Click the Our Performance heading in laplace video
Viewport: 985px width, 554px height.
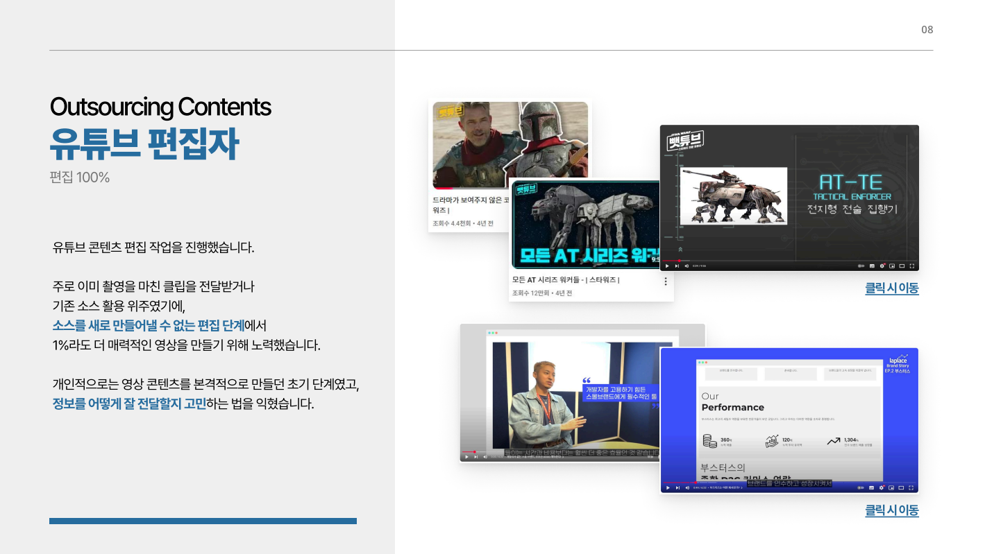click(x=732, y=402)
